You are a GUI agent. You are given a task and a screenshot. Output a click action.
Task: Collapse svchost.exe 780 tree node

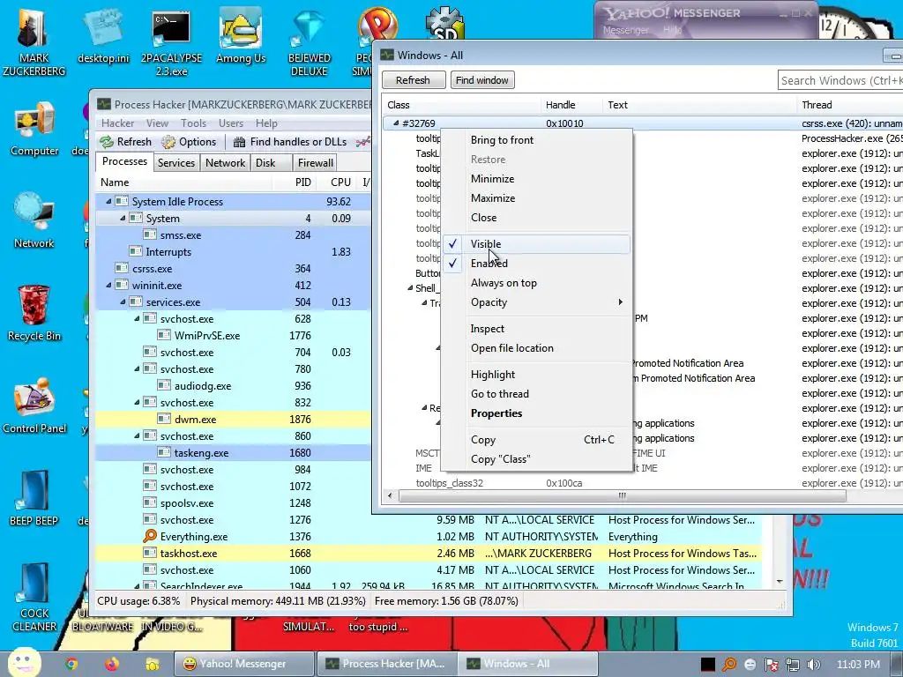[x=137, y=369]
